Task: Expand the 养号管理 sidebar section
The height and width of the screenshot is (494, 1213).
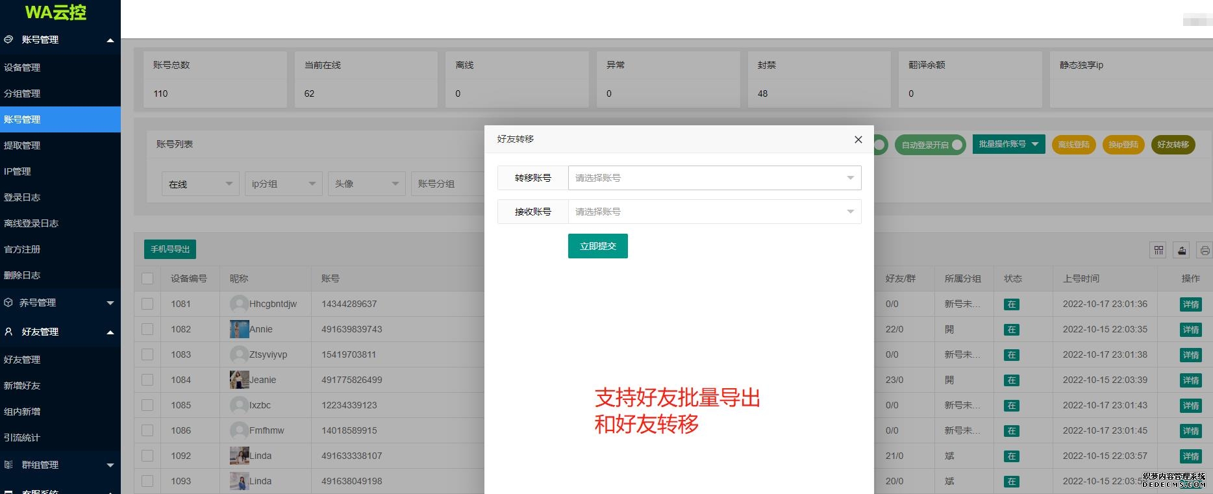Action: click(110, 303)
